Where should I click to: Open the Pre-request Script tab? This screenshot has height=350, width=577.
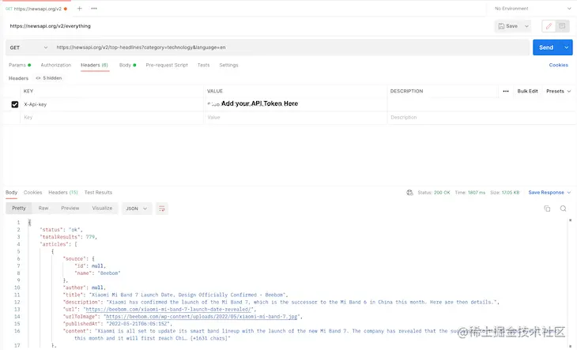click(x=167, y=65)
